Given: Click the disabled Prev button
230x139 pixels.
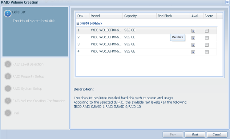Looking at the screenshot, I should (x=173, y=134).
